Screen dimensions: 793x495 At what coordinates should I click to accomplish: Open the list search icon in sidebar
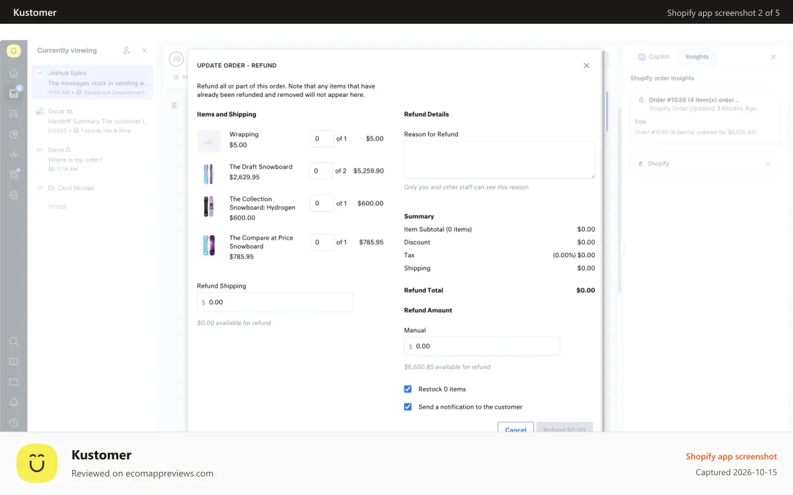coord(13,114)
